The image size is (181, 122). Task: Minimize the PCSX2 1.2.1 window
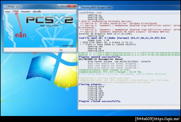click(x=60, y=6)
